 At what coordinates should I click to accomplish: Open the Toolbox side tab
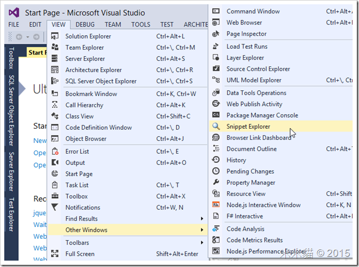11,58
